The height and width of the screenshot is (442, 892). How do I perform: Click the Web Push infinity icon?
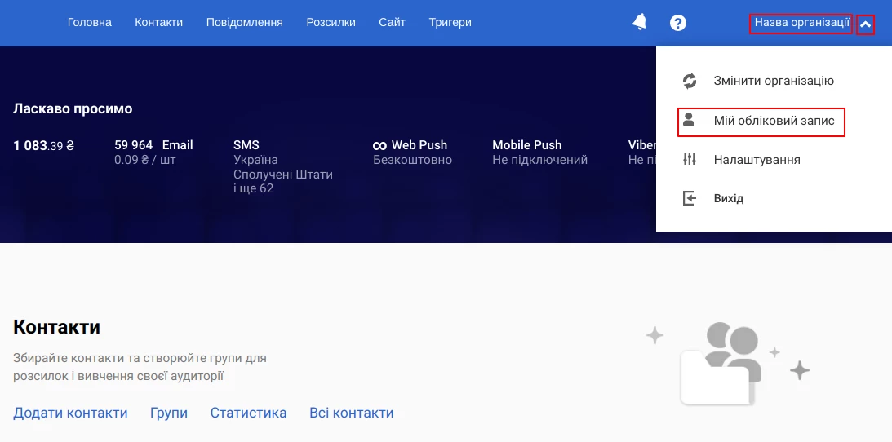(x=380, y=146)
